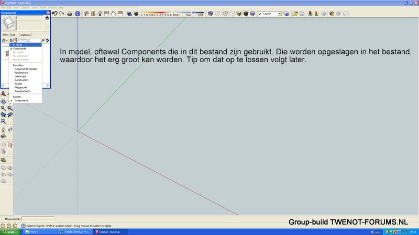
Task: Choose Construction from Favorites list
Action: click(21, 80)
